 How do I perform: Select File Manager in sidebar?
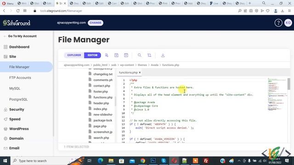pyautogui.click(x=26, y=67)
